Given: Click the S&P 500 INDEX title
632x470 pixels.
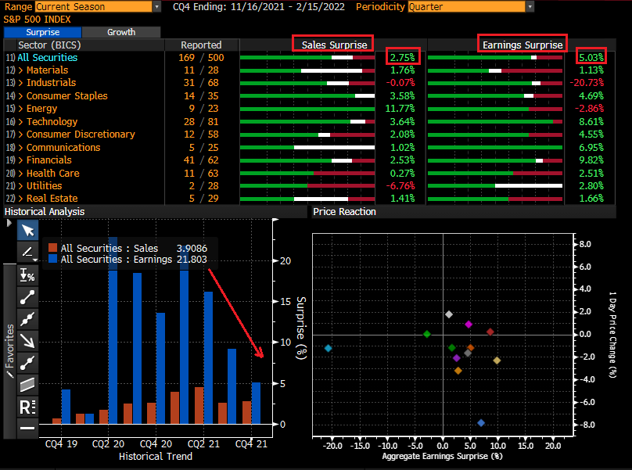Looking at the screenshot, I should 37,20.
